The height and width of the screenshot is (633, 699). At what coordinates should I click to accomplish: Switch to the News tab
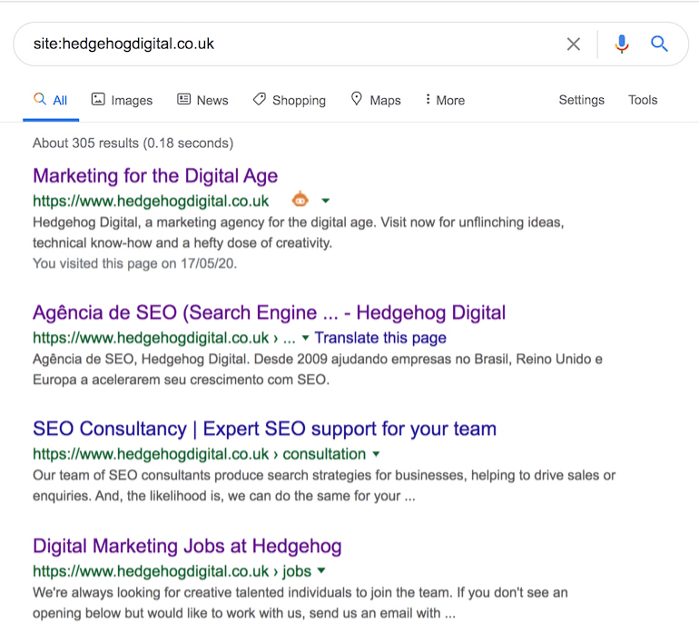pyautogui.click(x=202, y=100)
